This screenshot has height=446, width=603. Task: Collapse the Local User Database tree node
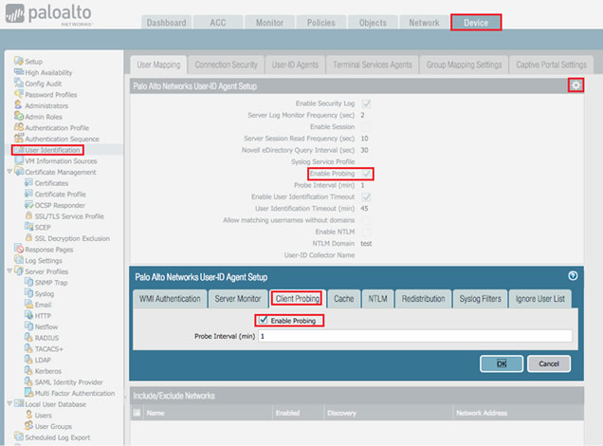click(x=9, y=403)
